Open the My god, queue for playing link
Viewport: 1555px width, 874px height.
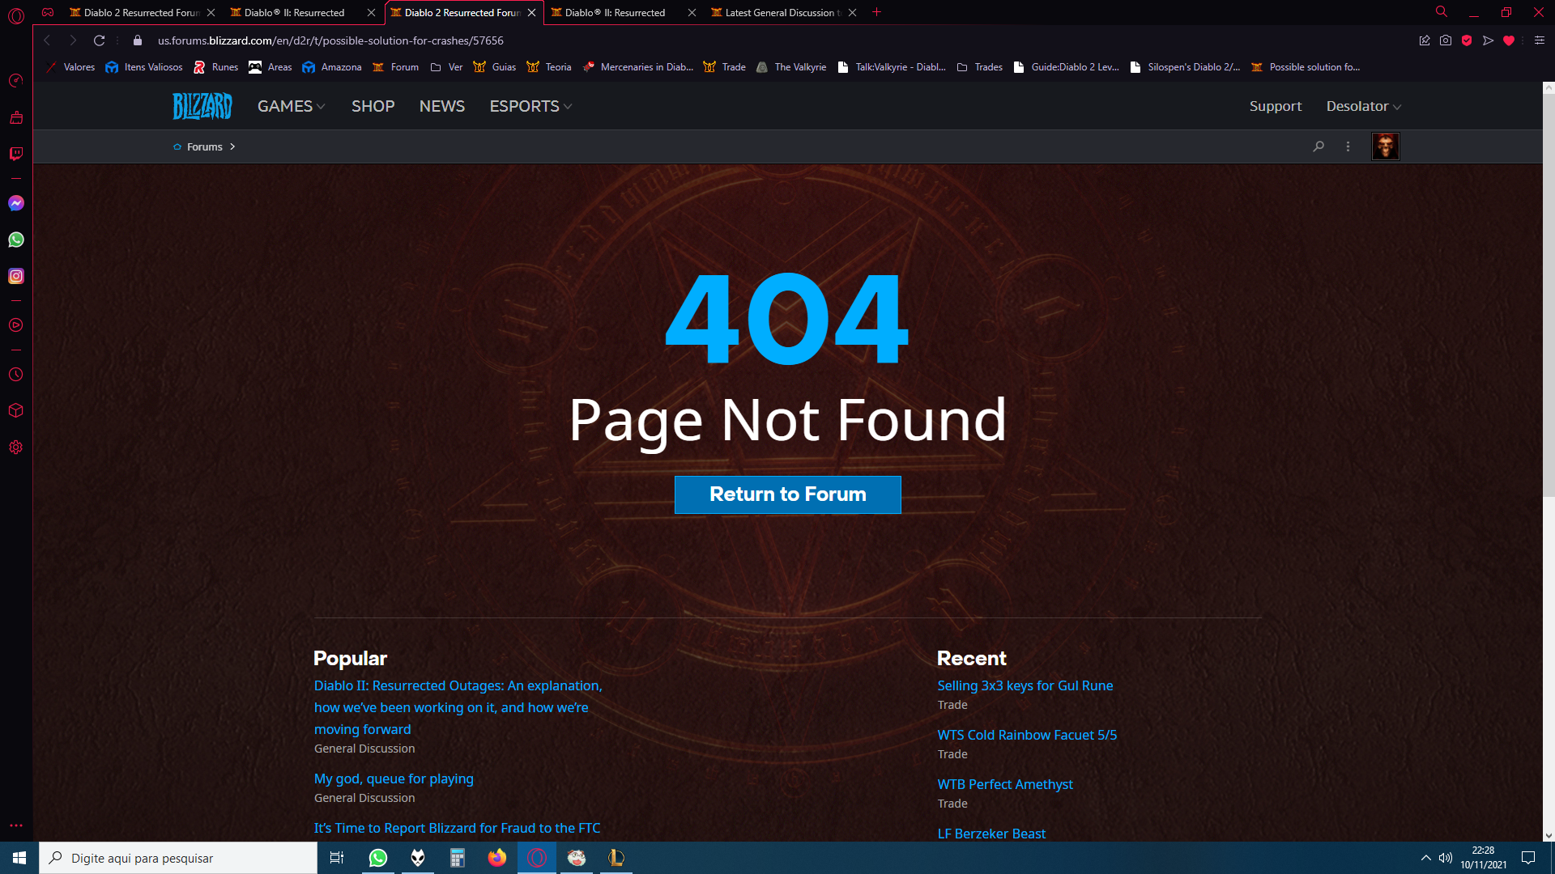[394, 779]
